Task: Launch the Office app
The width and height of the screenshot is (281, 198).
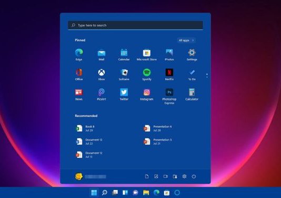Action: [x=79, y=74]
